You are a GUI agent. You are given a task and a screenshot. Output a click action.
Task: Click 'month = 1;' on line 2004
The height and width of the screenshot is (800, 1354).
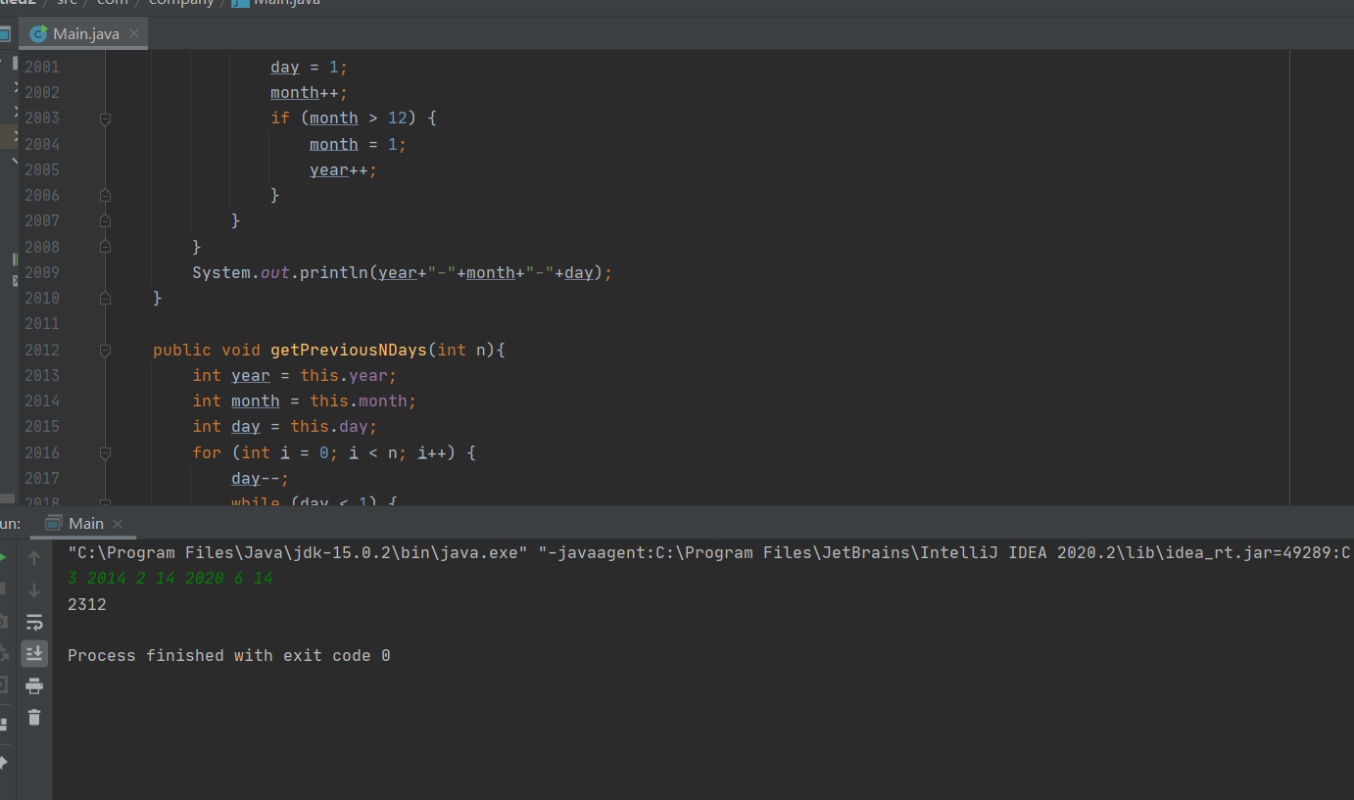(359, 144)
